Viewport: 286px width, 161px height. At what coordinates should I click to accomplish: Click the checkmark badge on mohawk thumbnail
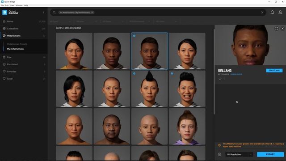point(134,73)
